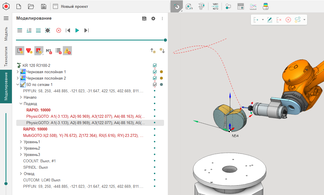Click the simulation progress slider handle
Screen dimensions: 324x195
pyautogui.click(x=165, y=40)
